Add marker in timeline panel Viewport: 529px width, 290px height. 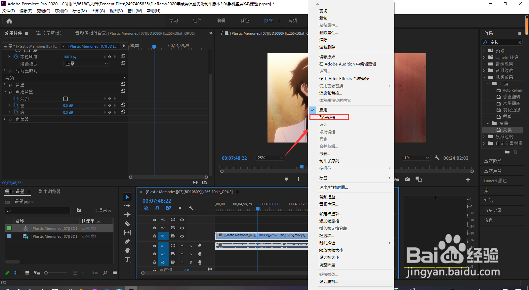[180, 208]
